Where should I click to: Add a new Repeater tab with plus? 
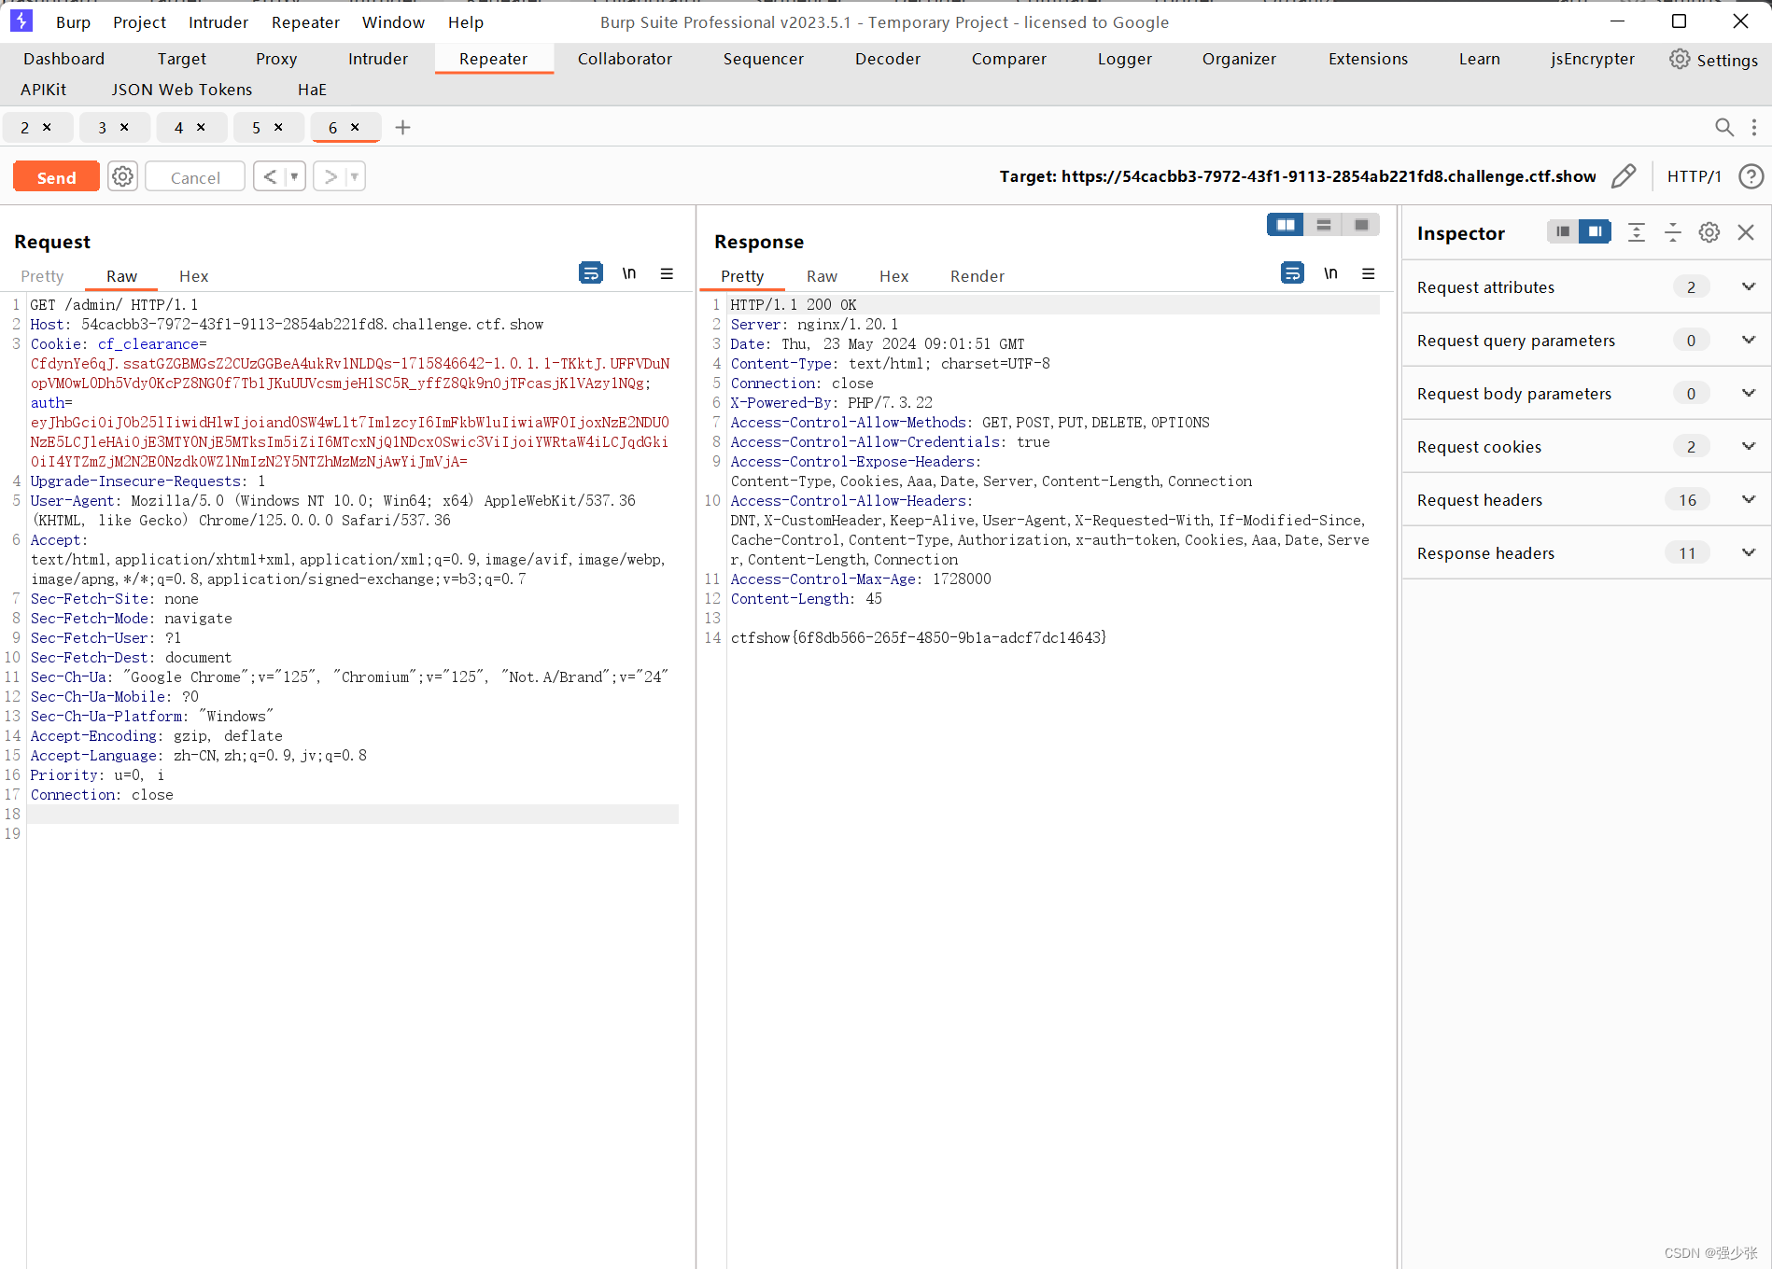point(402,128)
